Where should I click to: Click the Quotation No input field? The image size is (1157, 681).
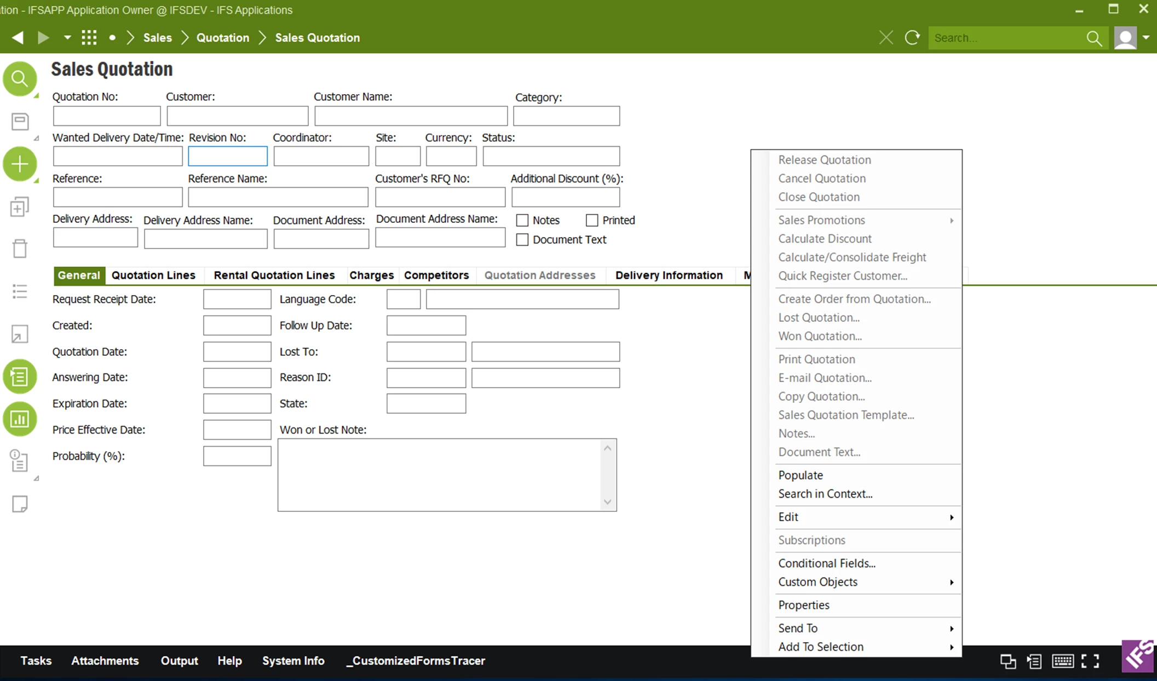point(107,116)
